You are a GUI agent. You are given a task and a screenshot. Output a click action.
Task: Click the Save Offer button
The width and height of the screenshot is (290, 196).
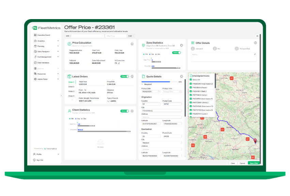pyautogui.click(x=254, y=163)
